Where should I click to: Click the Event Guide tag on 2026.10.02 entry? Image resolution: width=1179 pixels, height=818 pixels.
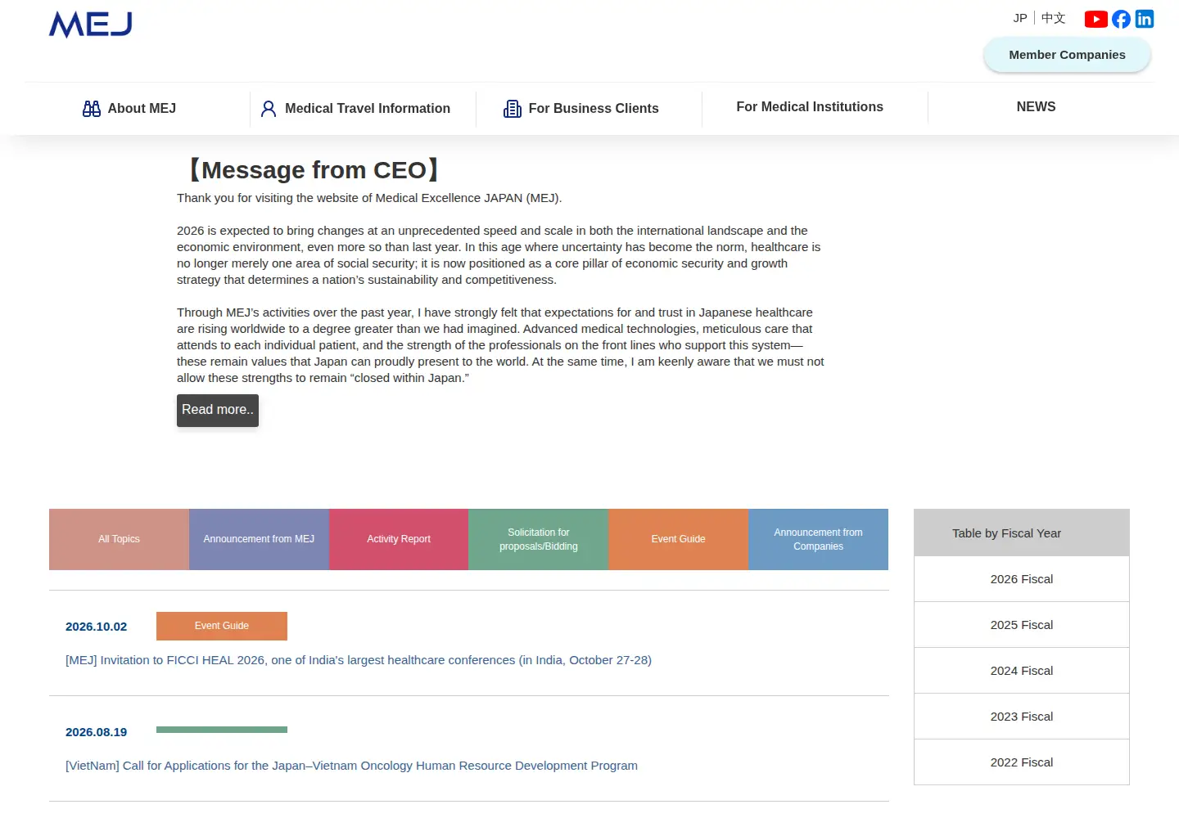(222, 626)
